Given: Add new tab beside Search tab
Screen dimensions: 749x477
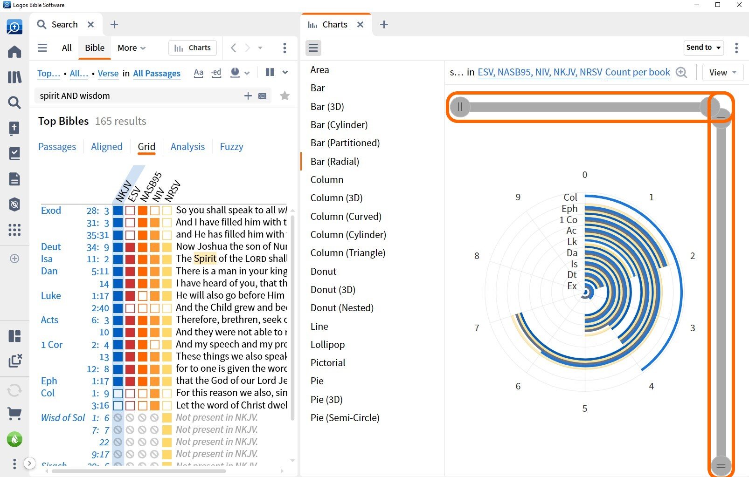Looking at the screenshot, I should click(114, 24).
